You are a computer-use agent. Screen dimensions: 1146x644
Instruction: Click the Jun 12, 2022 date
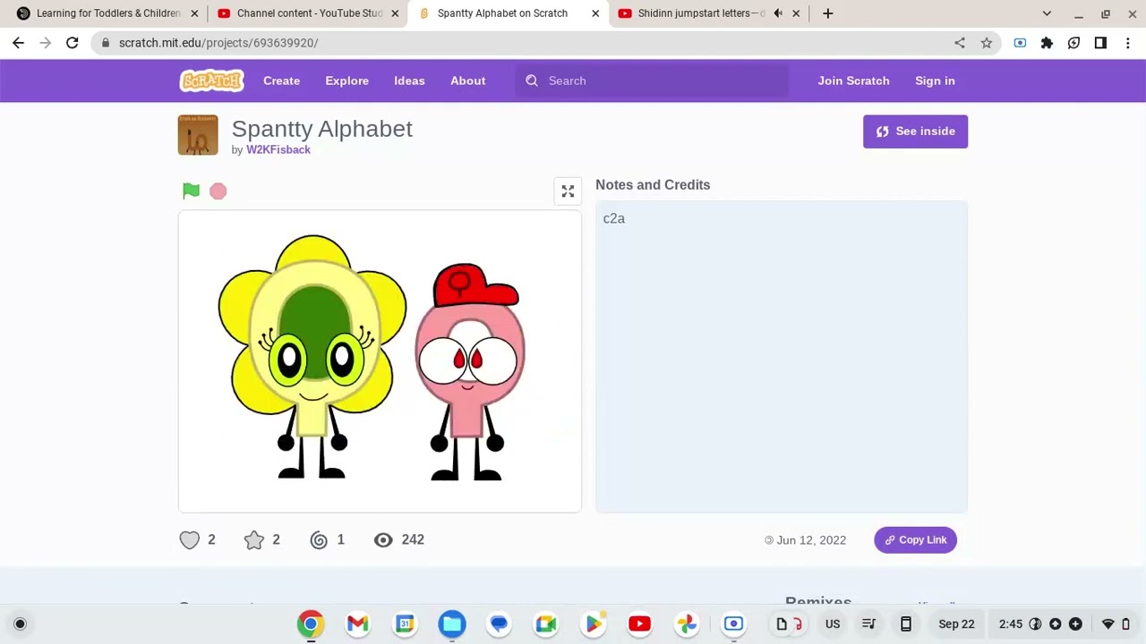pos(811,540)
